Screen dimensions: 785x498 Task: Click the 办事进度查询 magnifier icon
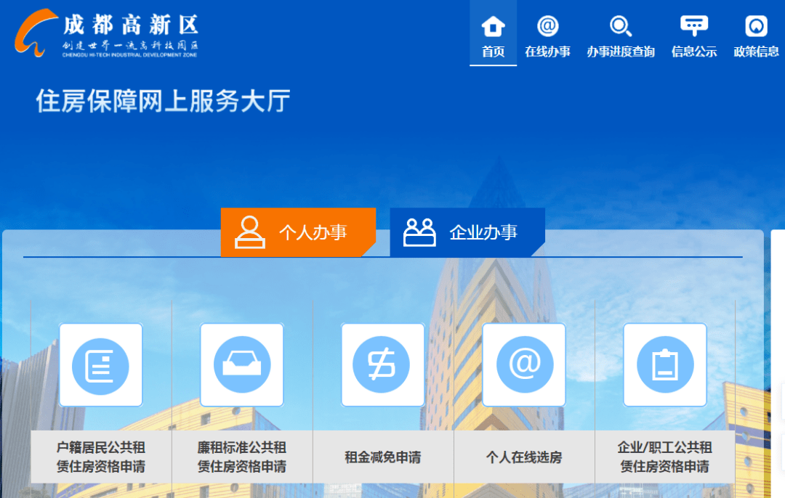point(620,27)
